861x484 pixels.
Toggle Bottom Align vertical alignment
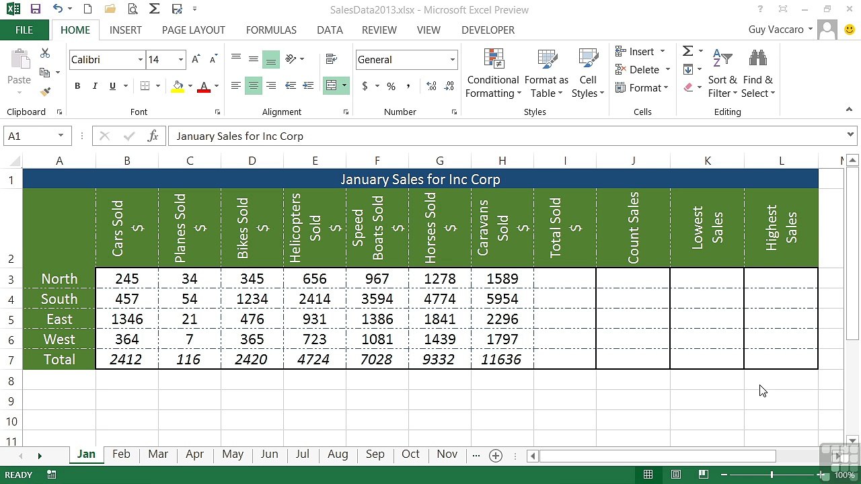click(271, 59)
